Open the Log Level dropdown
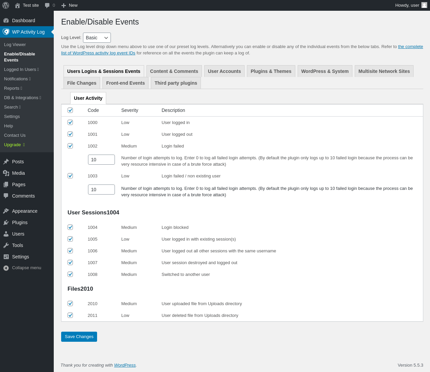430x372 pixels. coord(97,38)
